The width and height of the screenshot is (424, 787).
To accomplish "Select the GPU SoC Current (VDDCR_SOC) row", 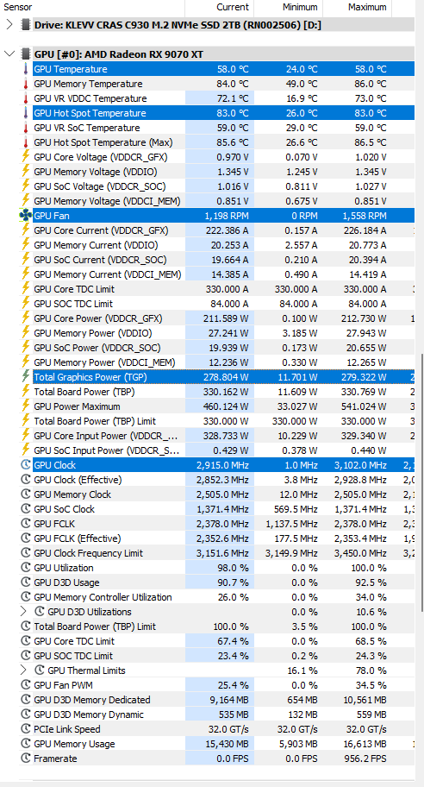I will click(224, 260).
